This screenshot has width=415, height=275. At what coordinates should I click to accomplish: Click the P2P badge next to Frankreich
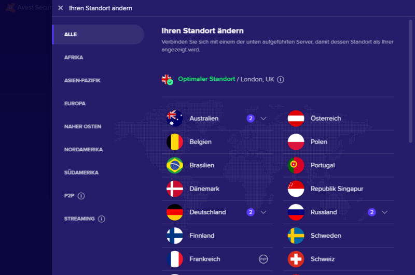coord(264,259)
